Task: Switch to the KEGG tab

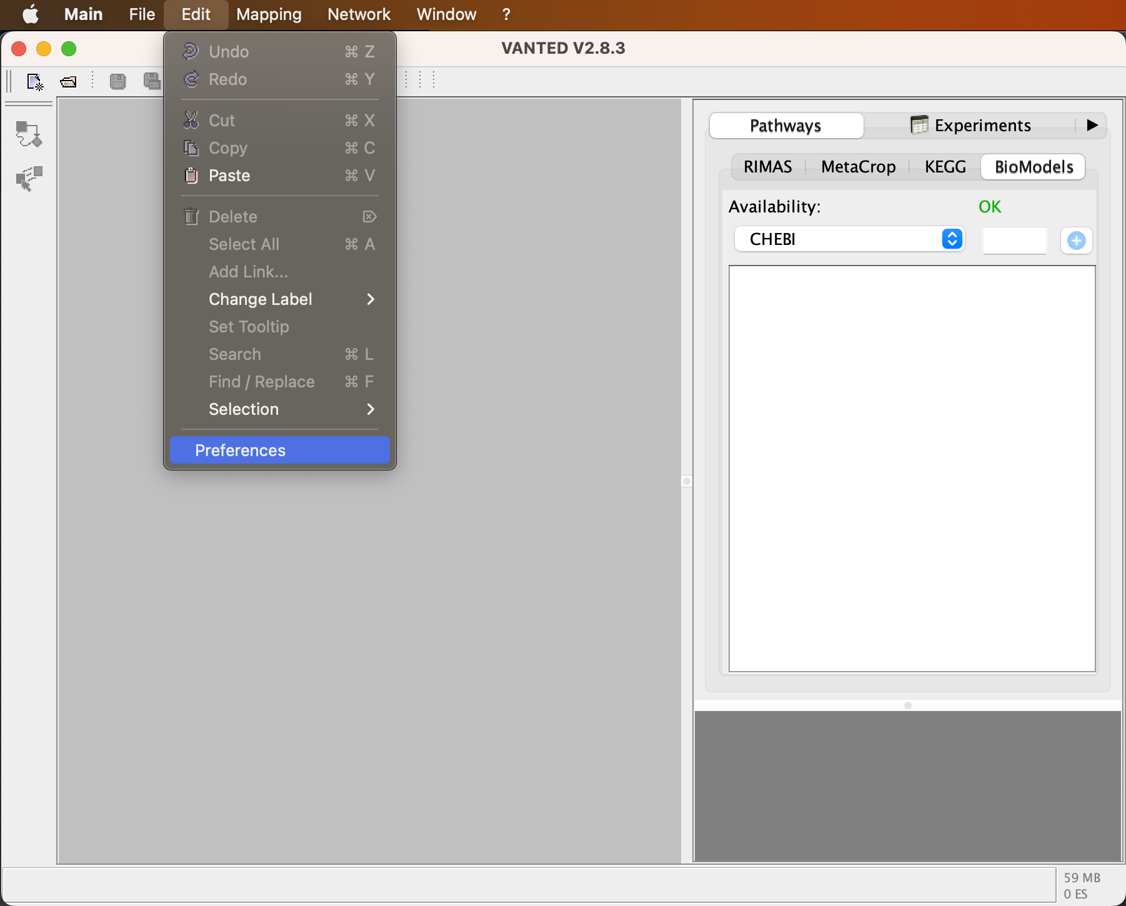Action: tap(945, 167)
